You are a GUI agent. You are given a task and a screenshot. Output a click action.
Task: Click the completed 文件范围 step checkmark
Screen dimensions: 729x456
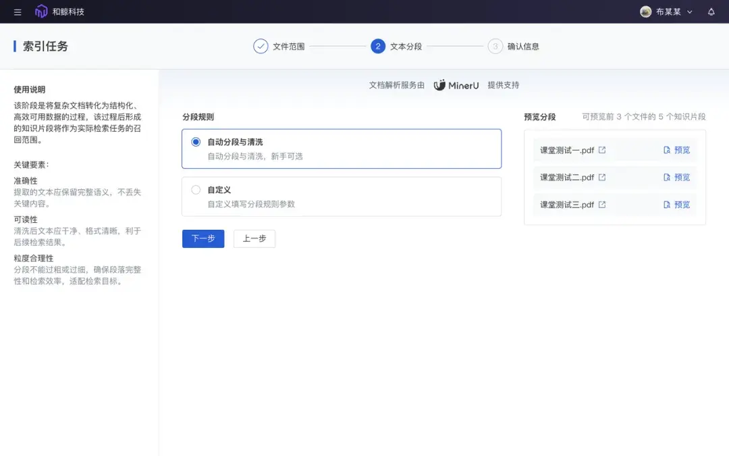click(260, 46)
